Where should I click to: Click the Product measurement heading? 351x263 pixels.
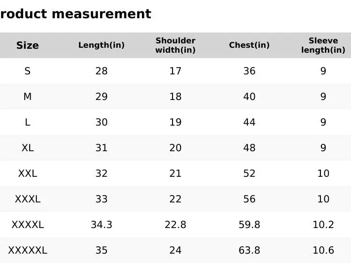(x=75, y=14)
